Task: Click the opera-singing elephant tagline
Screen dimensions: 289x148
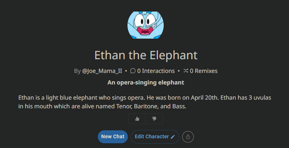Action: [146, 83]
